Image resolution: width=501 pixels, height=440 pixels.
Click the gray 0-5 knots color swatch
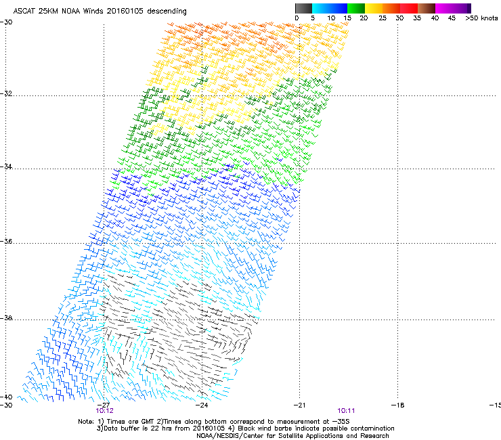pyautogui.click(x=303, y=8)
